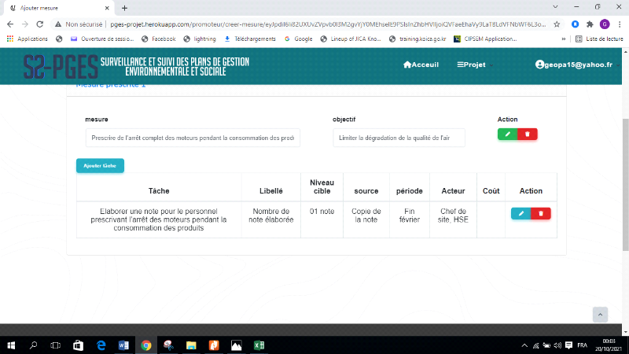
Task: Edit the mesure with the green pencil button
Action: pos(507,134)
